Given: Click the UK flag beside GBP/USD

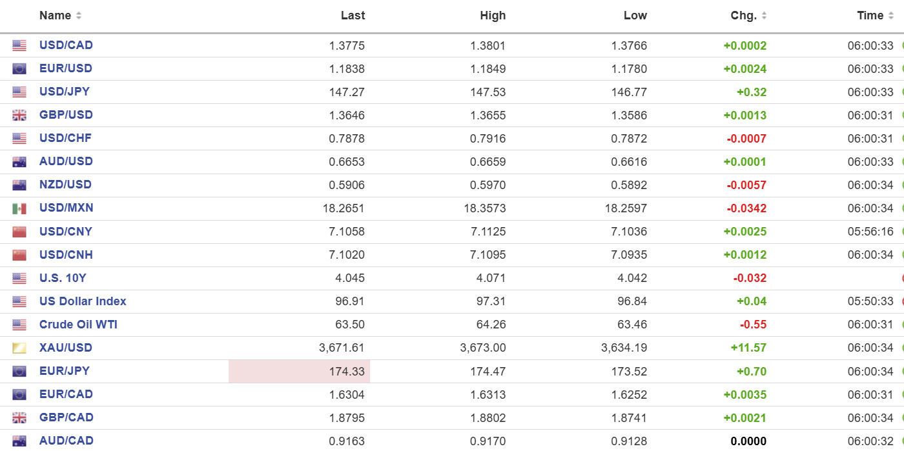Looking at the screenshot, I should [19, 115].
